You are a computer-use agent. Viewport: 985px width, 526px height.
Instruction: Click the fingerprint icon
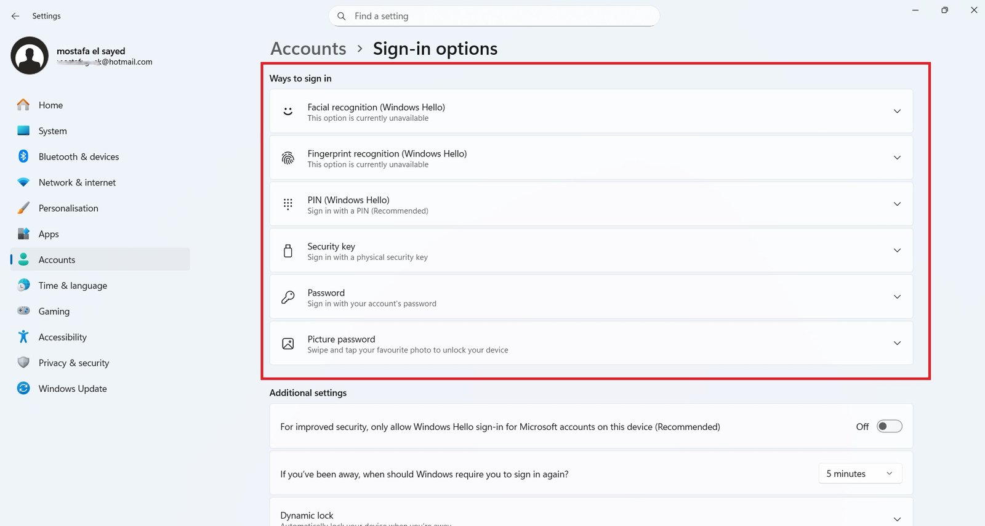coord(287,158)
